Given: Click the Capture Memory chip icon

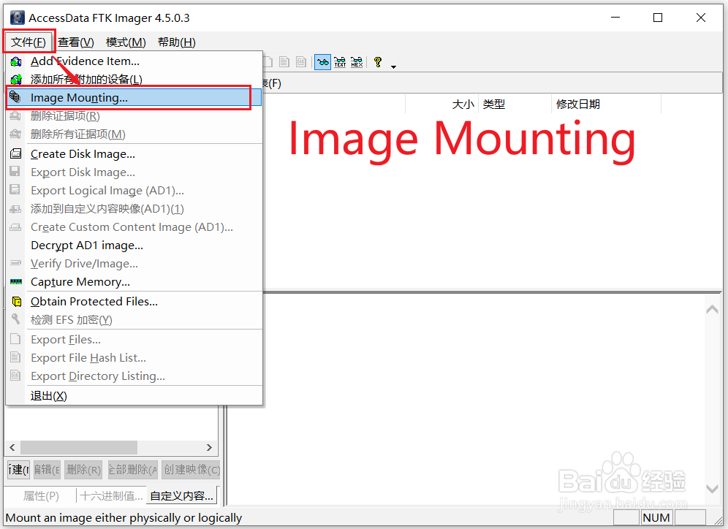Looking at the screenshot, I should click(16, 281).
